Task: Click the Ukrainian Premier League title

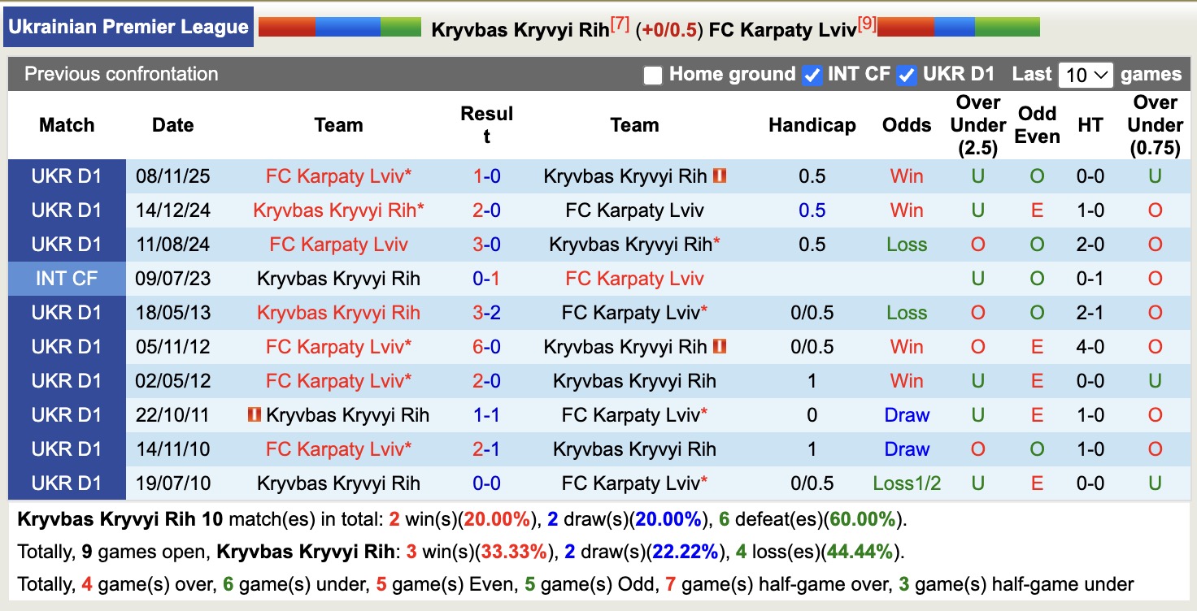Action: pos(128,27)
